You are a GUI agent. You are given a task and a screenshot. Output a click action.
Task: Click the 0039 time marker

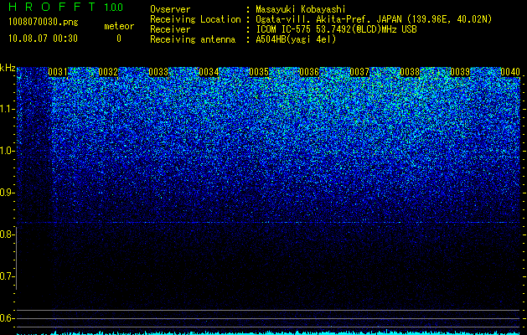[x=460, y=72]
